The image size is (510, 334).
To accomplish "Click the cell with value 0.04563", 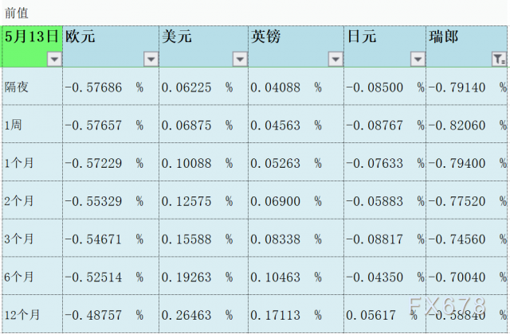I will 296,124.
